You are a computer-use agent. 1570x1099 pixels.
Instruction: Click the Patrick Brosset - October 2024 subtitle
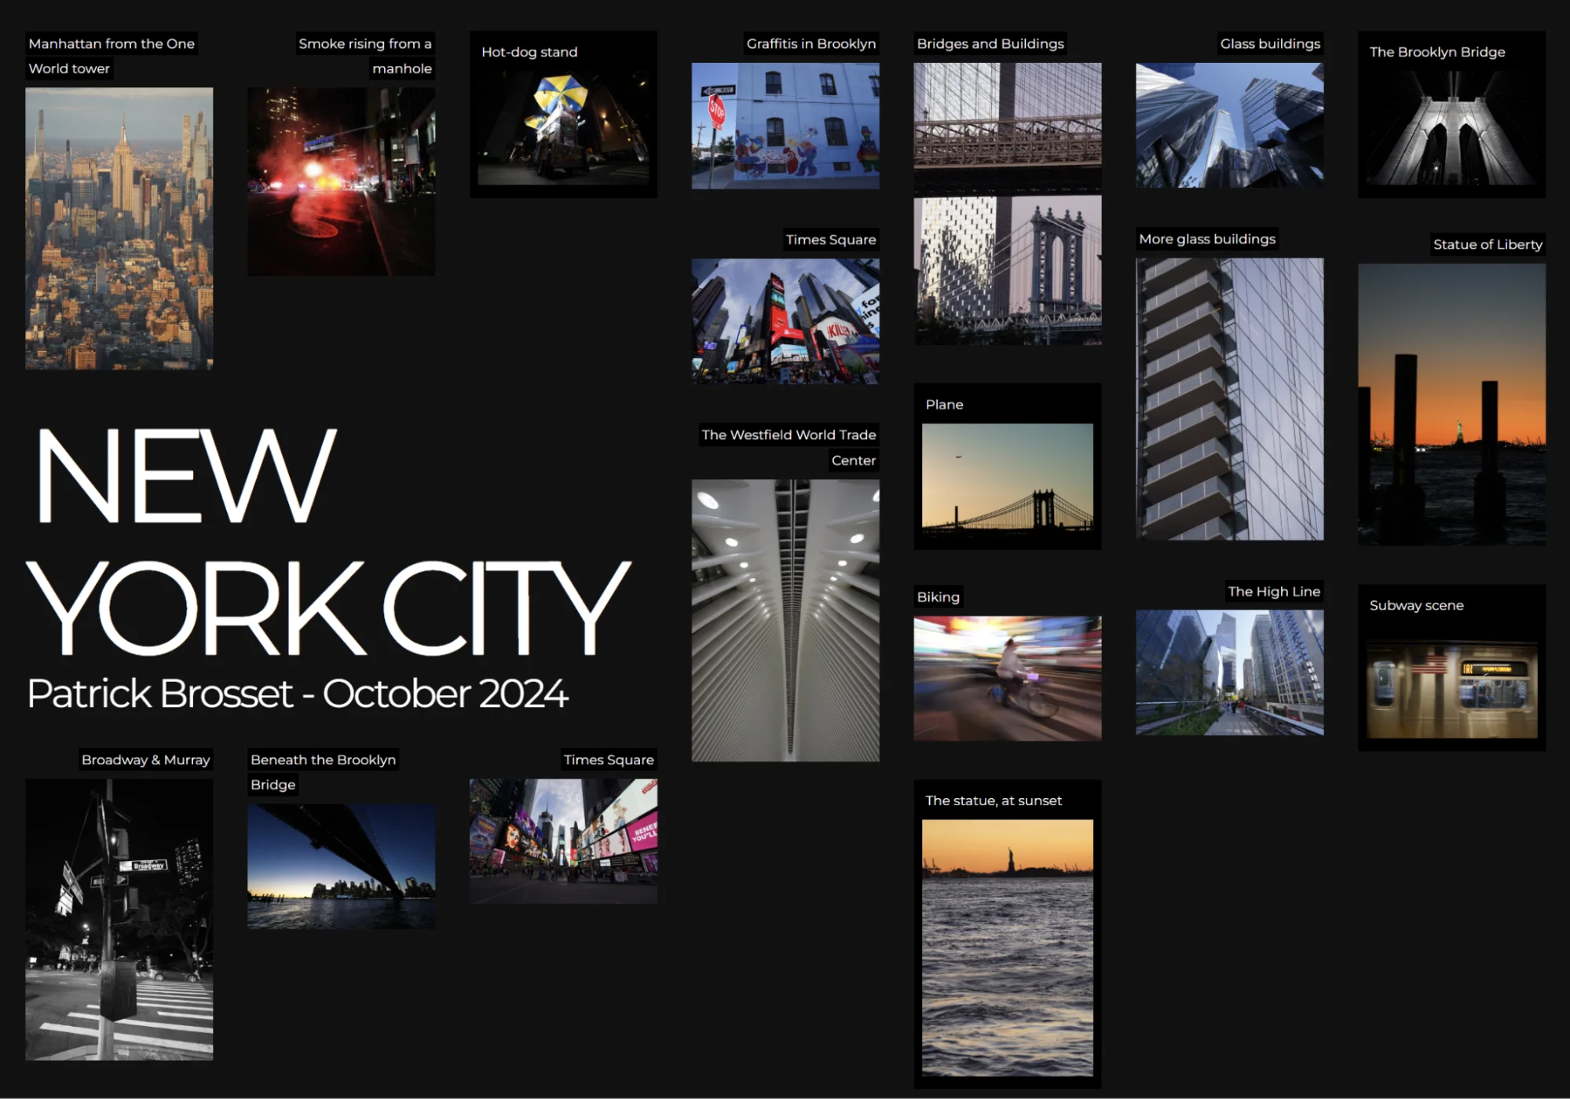point(297,694)
